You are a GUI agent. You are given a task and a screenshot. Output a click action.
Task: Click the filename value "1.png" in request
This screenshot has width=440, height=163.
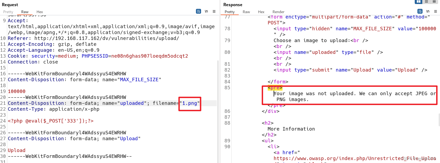click(x=190, y=103)
